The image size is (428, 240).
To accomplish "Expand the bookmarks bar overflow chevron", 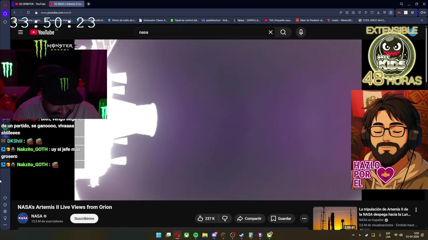I will click(x=422, y=20).
